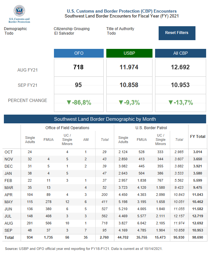Click the Reset Filters button

[177, 33]
